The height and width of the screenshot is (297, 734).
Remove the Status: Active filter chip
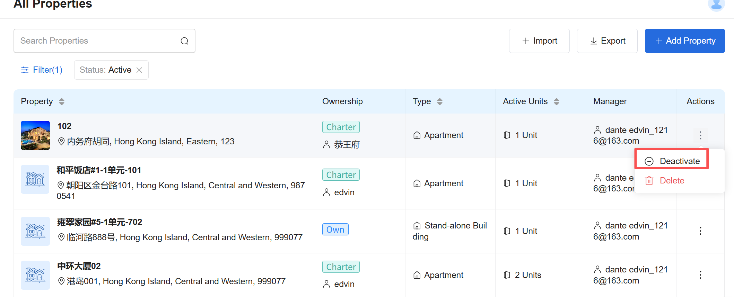(139, 70)
